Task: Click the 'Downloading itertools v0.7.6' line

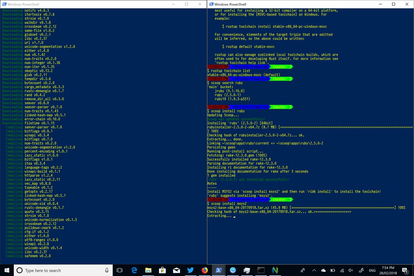Action: point(28,14)
